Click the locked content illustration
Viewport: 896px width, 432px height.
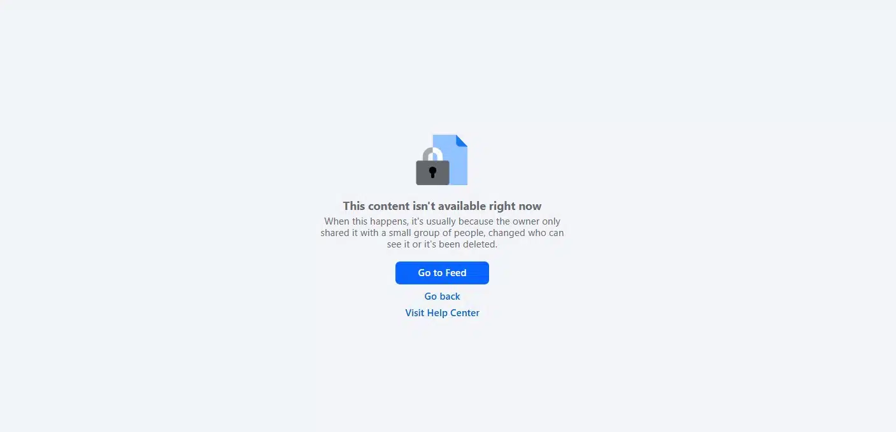pos(442,160)
